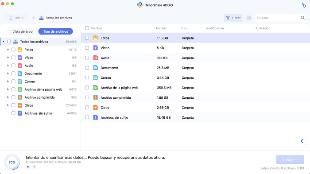Click Archivo comprimido icon in sidebar tree

(20, 97)
